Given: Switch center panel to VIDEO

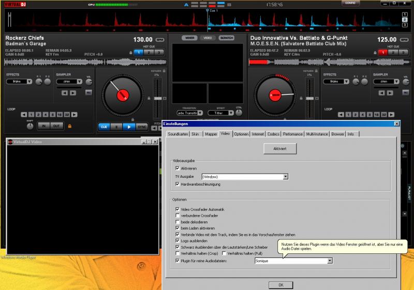Looking at the screenshot, I should pos(208,38).
